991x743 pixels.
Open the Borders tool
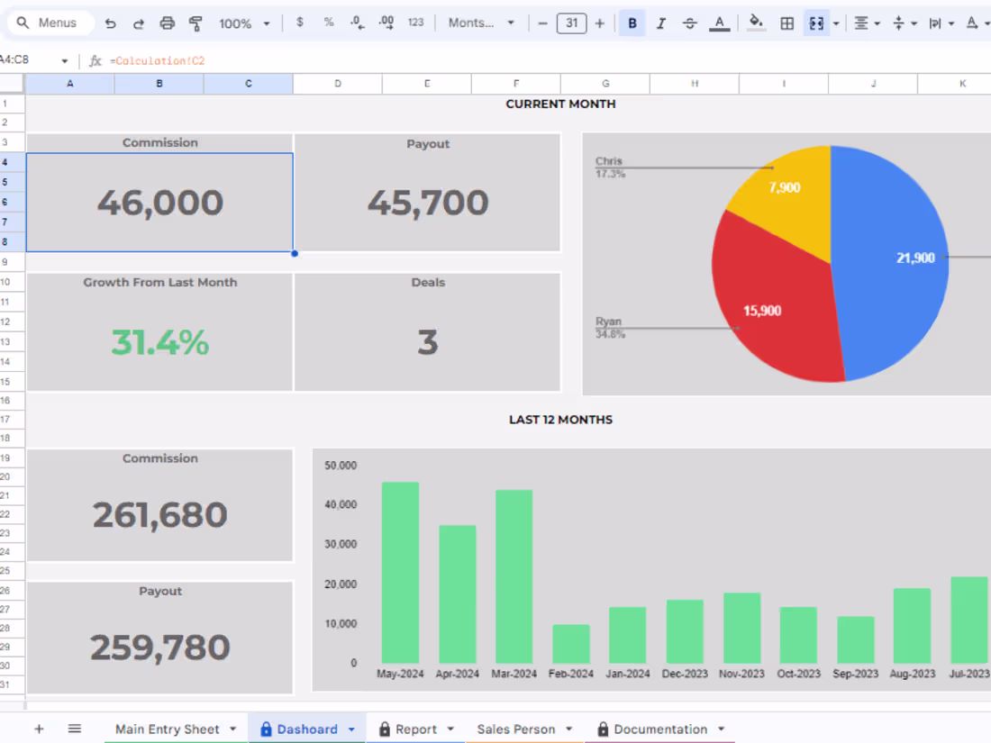click(x=787, y=23)
